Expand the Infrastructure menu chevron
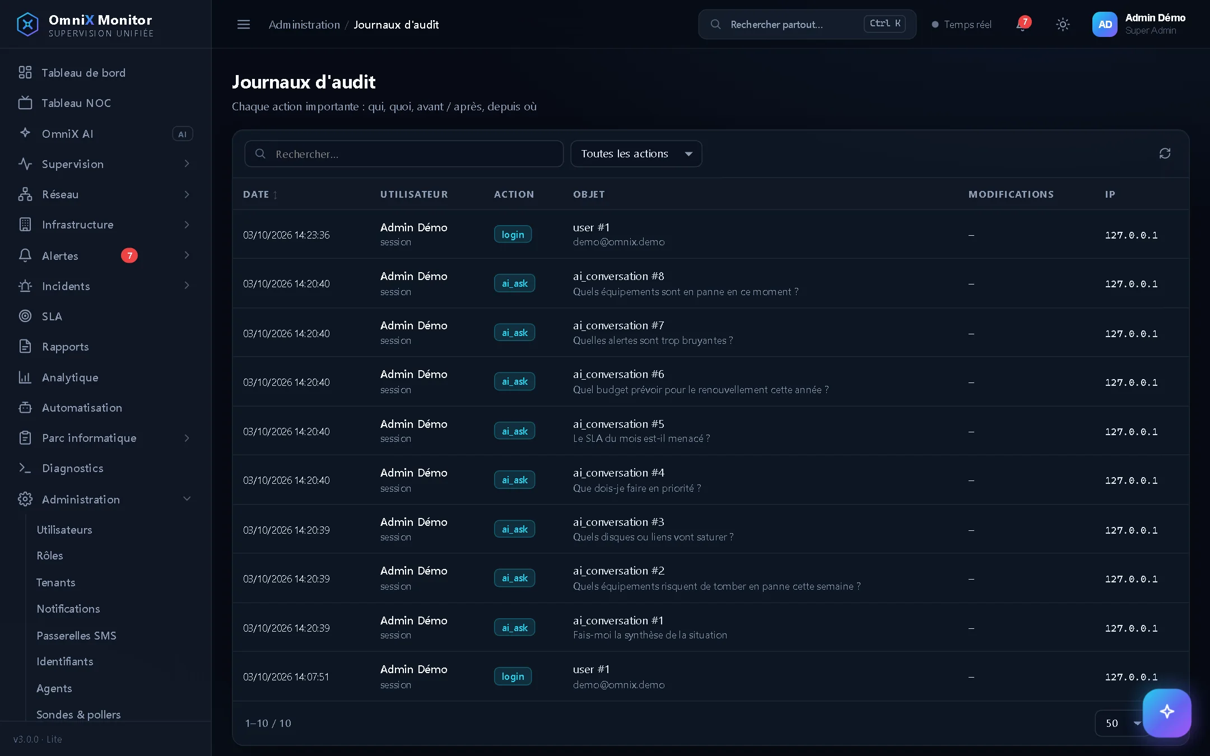This screenshot has height=756, width=1210. point(187,225)
